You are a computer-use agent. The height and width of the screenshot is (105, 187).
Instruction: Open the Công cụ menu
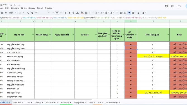[32, 8]
